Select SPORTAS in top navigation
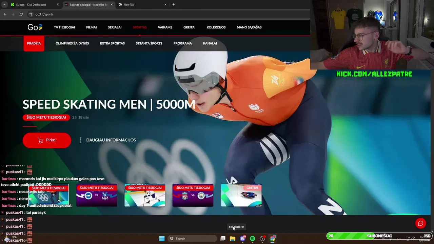Viewport: 434px width, 244px height. click(x=140, y=27)
